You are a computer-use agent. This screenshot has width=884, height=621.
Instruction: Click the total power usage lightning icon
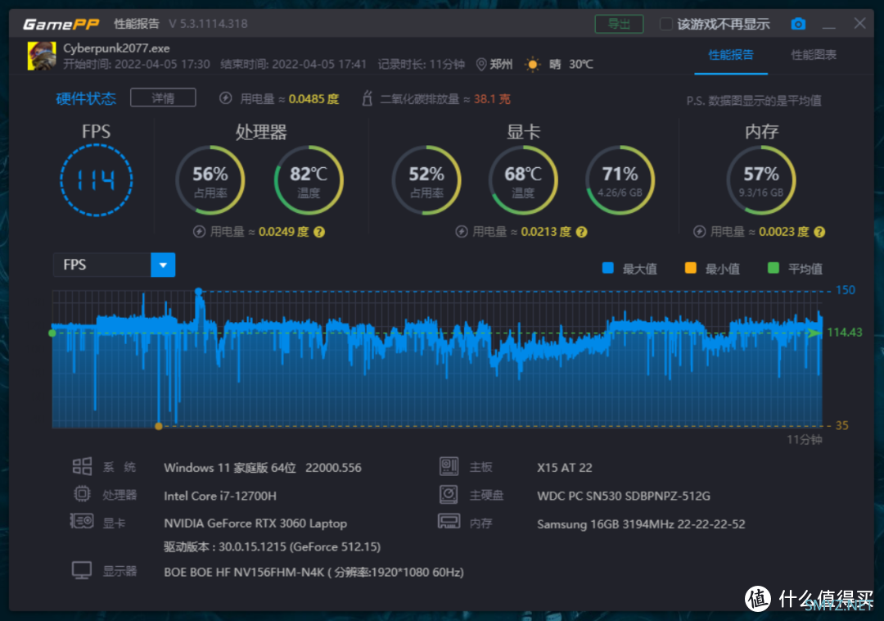(226, 98)
